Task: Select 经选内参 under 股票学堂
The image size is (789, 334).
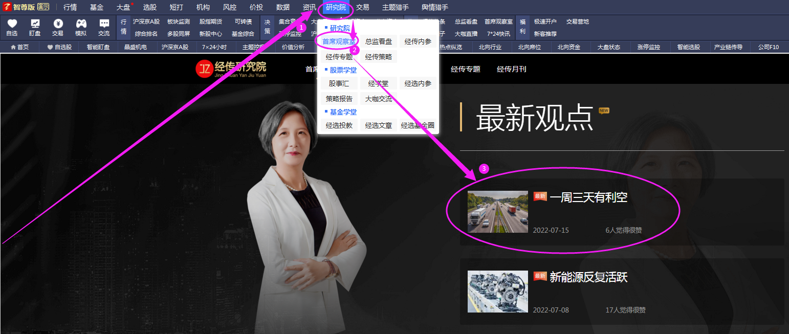Action: click(x=418, y=83)
